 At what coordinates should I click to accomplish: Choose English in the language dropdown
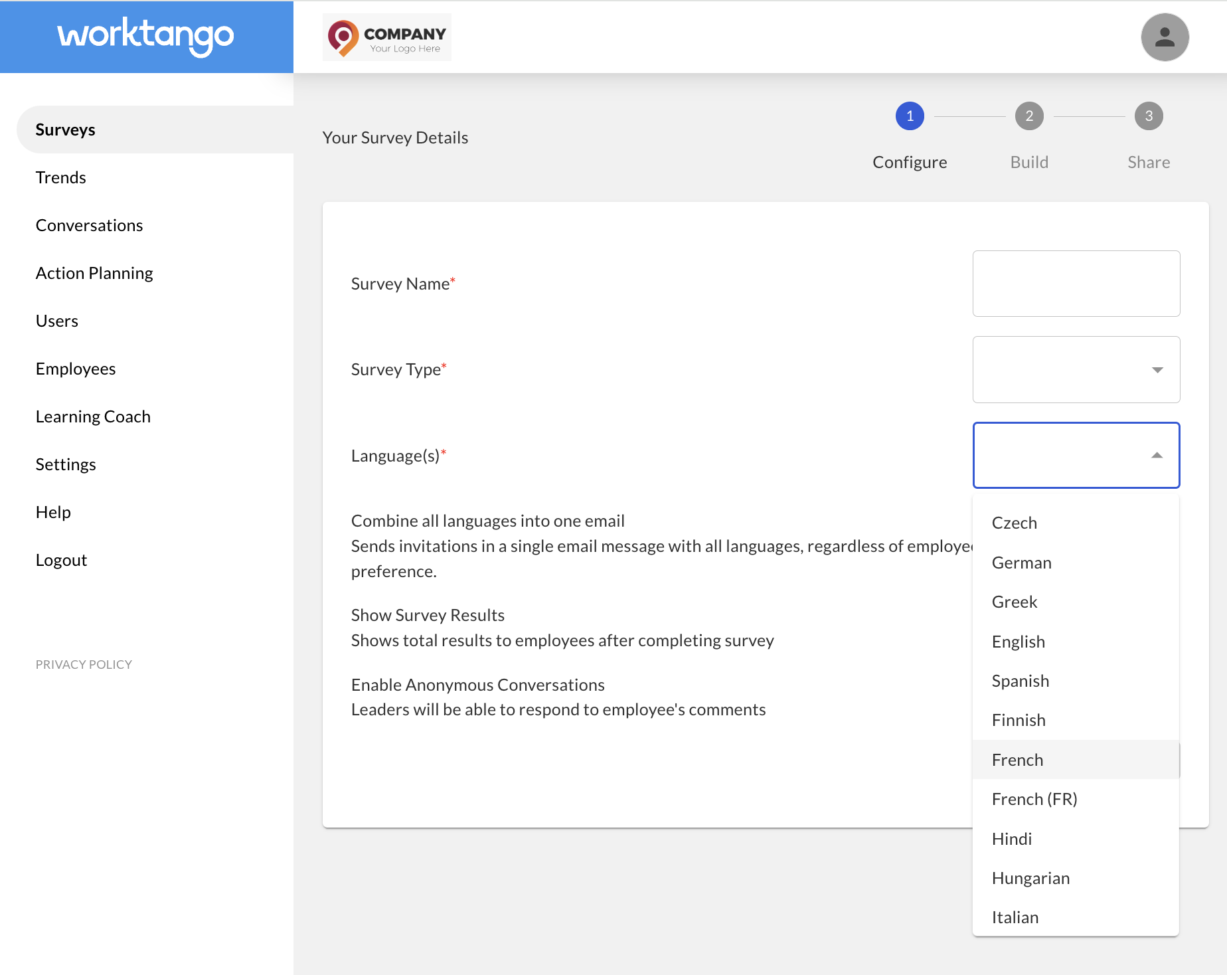pos(1018,642)
